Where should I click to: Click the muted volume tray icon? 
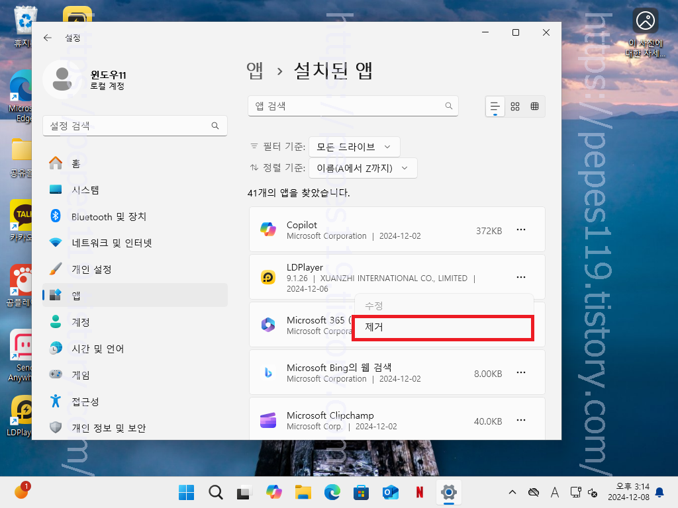coord(593,492)
